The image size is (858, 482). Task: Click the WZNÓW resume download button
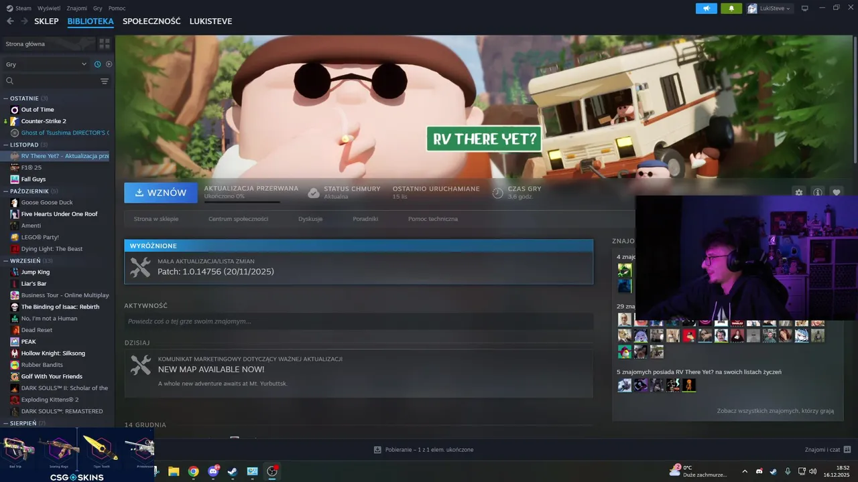161,193
